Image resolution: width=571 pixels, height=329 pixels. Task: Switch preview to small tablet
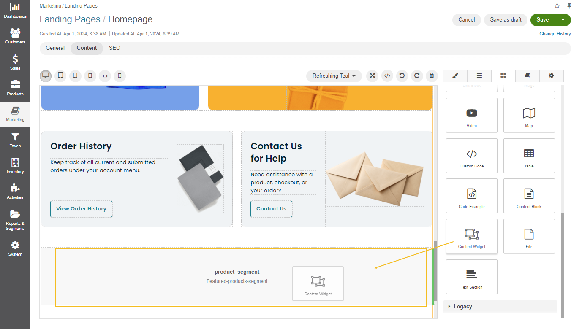75,76
